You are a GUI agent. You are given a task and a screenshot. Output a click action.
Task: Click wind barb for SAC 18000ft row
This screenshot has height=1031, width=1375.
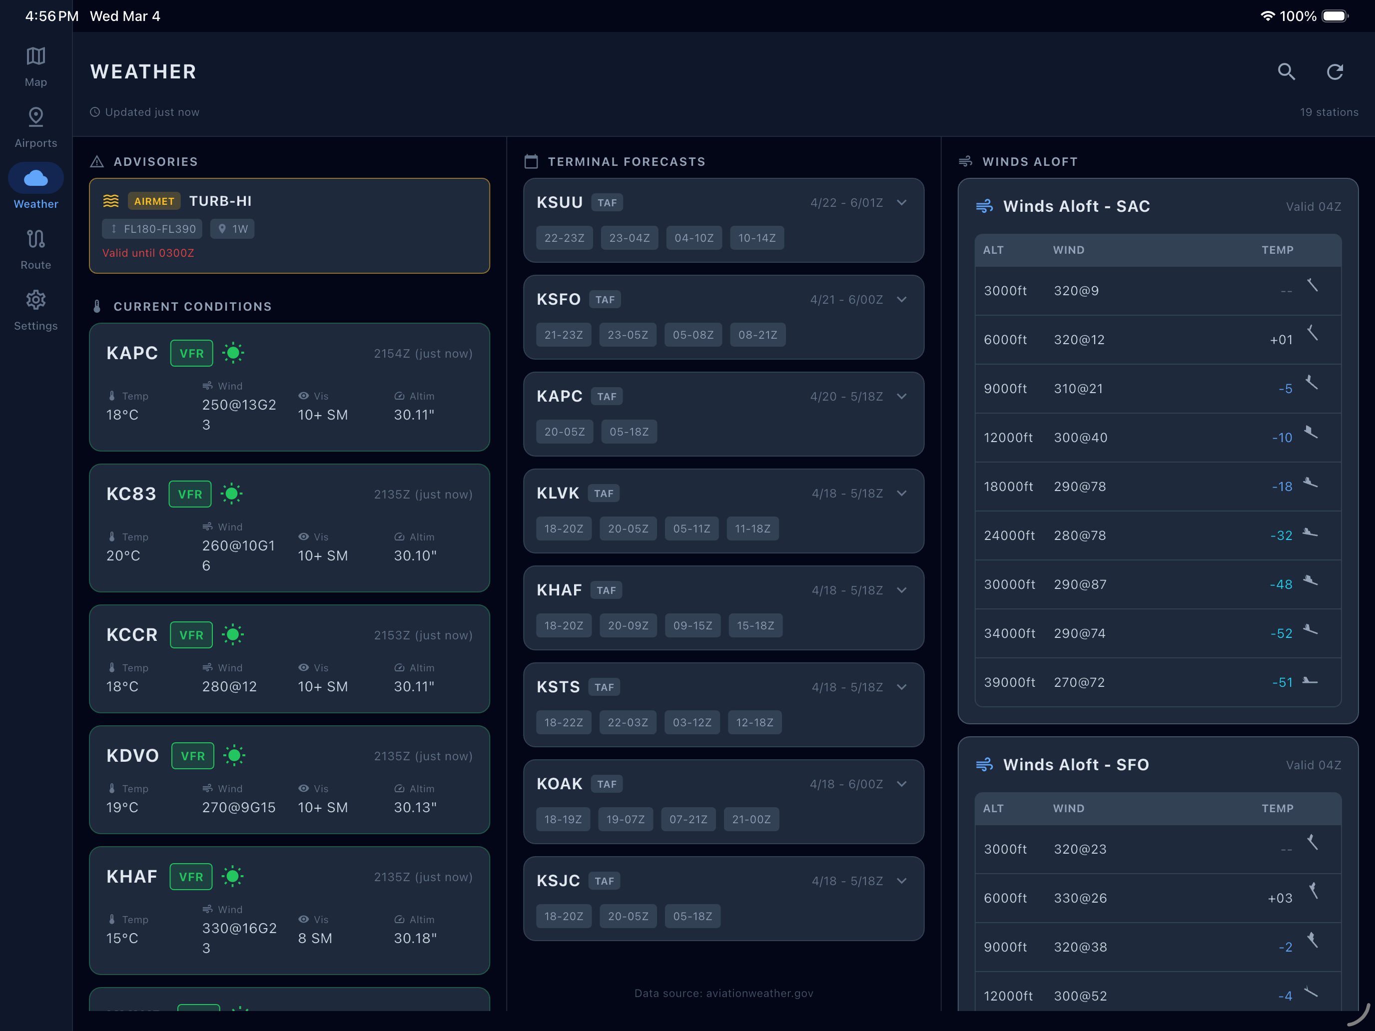1311,483
